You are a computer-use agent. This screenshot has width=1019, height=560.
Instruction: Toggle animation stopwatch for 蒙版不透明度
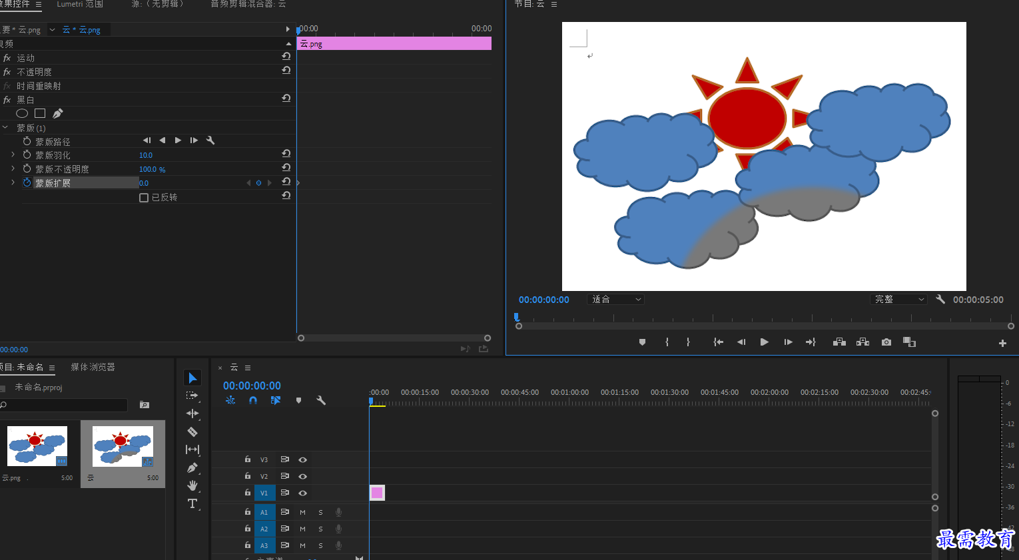(x=27, y=168)
